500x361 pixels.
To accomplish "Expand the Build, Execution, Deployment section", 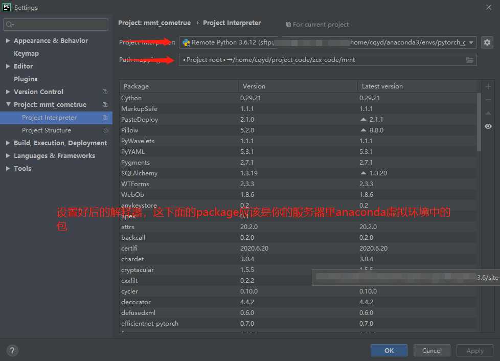I will point(8,143).
